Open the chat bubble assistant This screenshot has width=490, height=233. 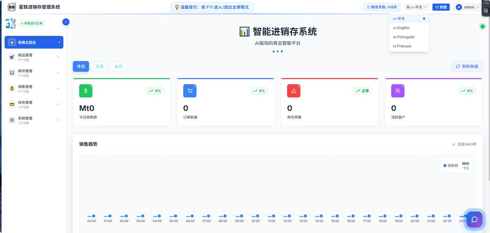click(x=474, y=219)
